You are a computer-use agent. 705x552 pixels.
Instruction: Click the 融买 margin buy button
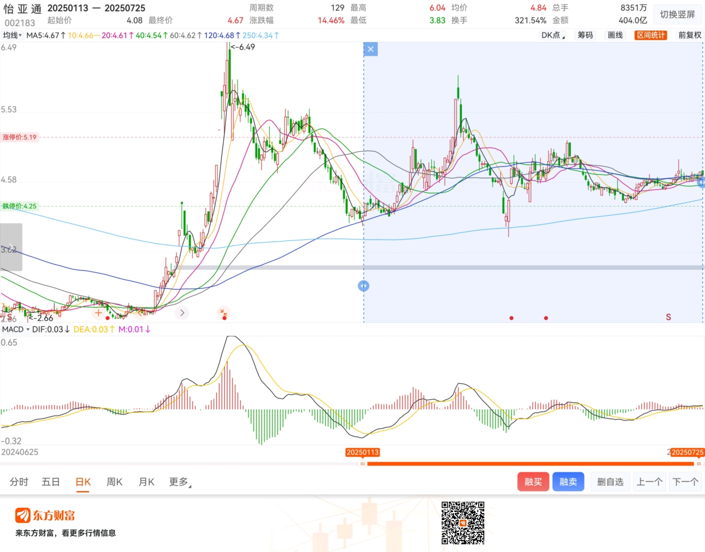[x=533, y=482]
